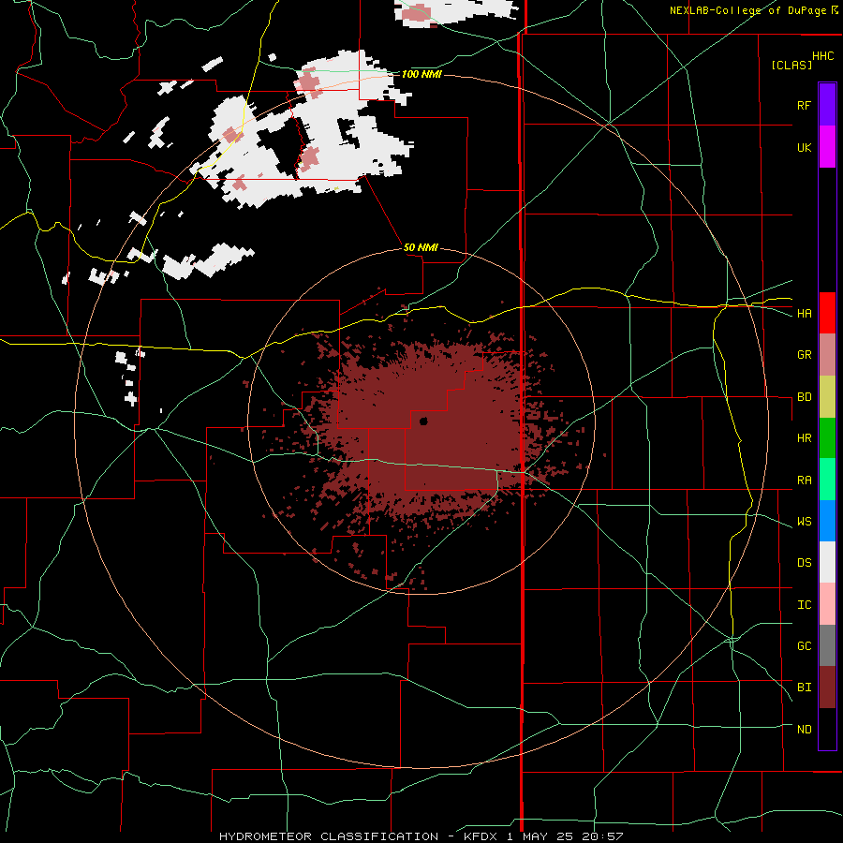The image size is (843, 843).
Task: Click the NEXLAB-College of DuPage text
Action: click(747, 10)
